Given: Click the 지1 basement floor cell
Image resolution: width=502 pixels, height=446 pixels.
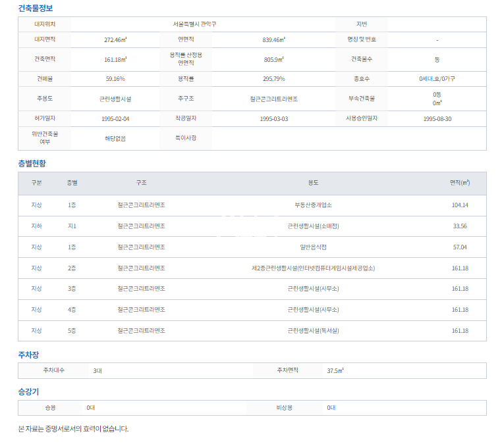Looking at the screenshot, I should click(x=72, y=226).
